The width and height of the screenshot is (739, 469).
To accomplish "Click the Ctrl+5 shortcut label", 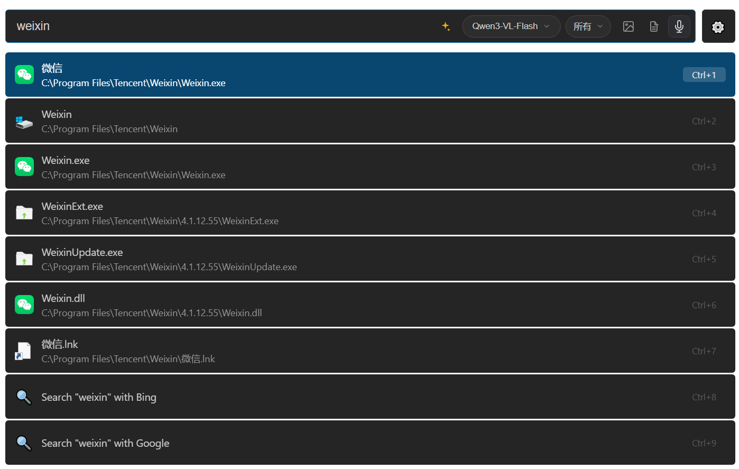I will (x=704, y=259).
